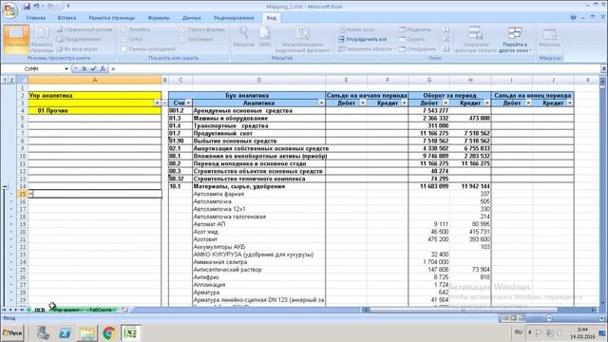608x342 pixels.
Task: Save Workspace (Сохранить рабочую область)
Action: [476, 39]
